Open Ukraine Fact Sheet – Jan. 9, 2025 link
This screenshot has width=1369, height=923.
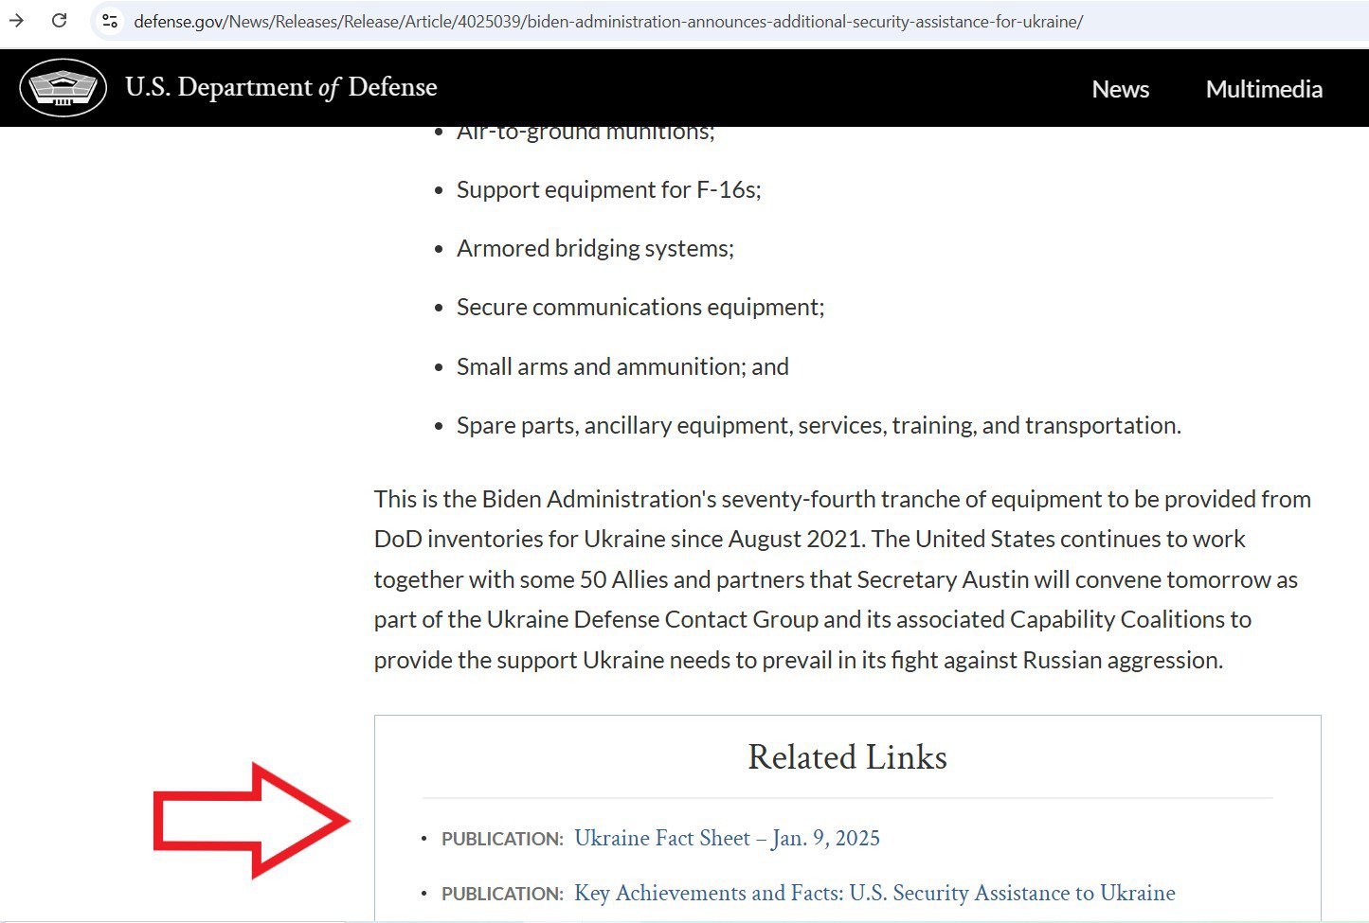point(727,839)
